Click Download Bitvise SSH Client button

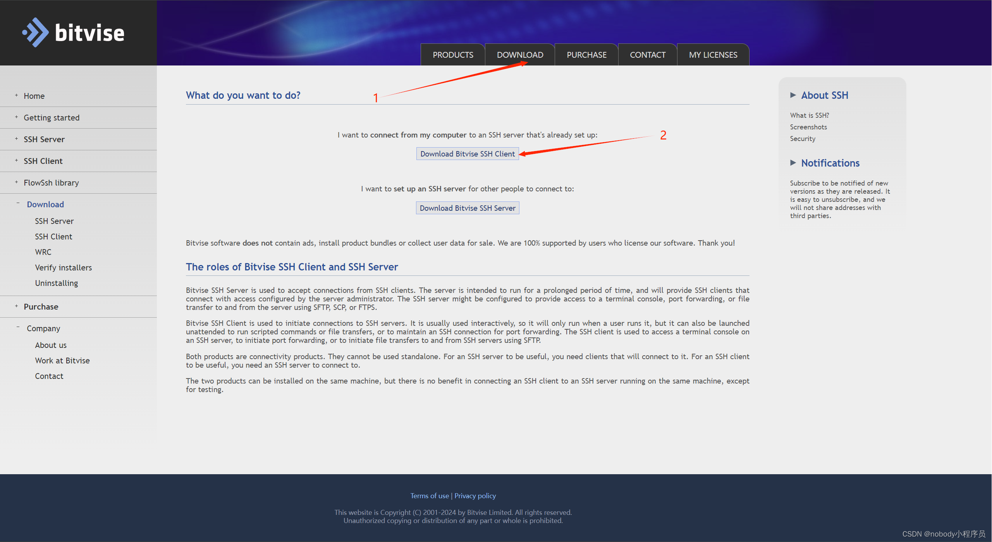coord(467,154)
